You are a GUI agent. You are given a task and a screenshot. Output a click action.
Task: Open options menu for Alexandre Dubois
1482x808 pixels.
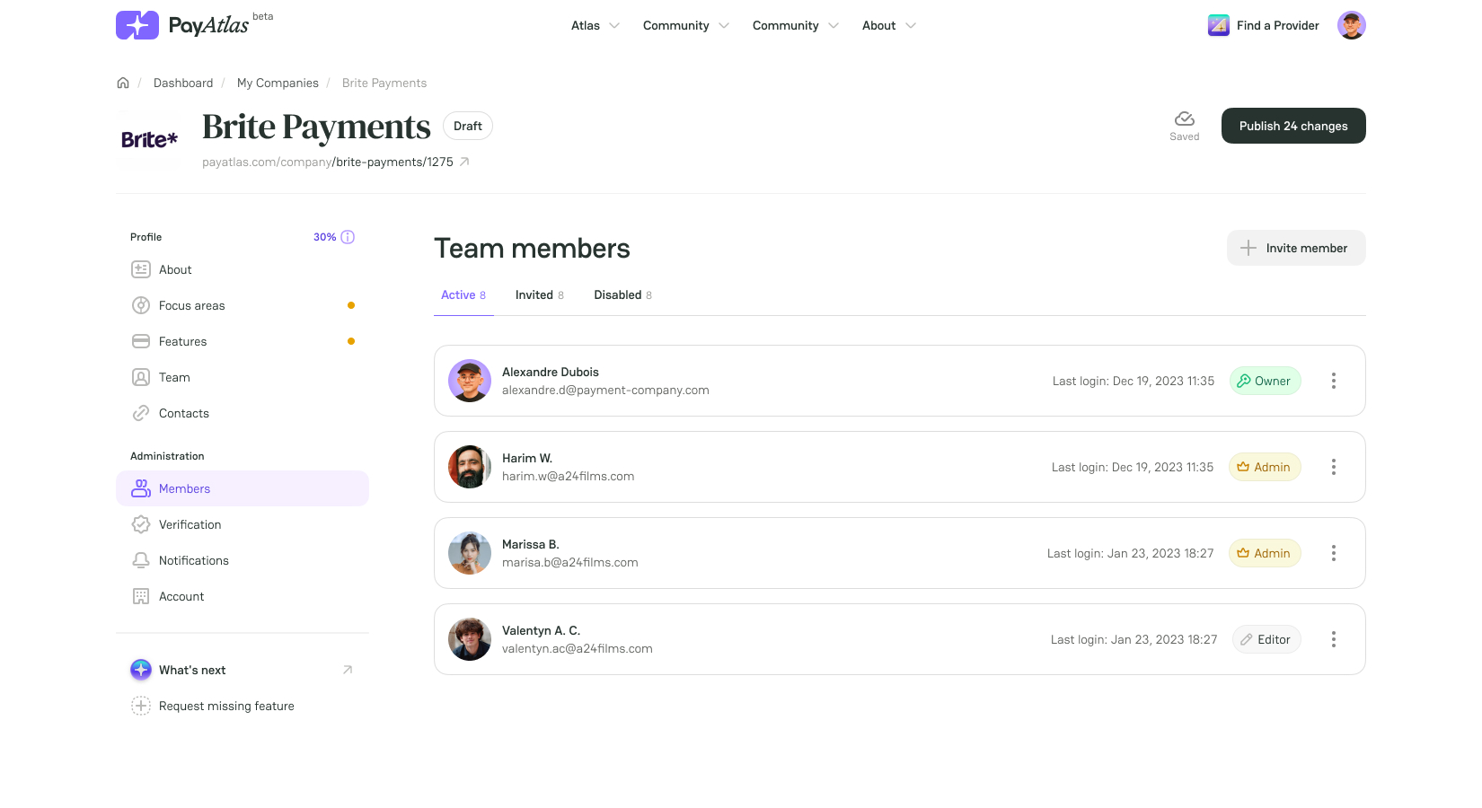[x=1334, y=381]
